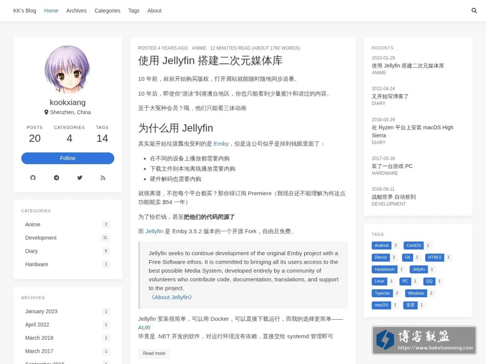
Task: Open the RSS feed icon
Action: pyautogui.click(x=103, y=178)
